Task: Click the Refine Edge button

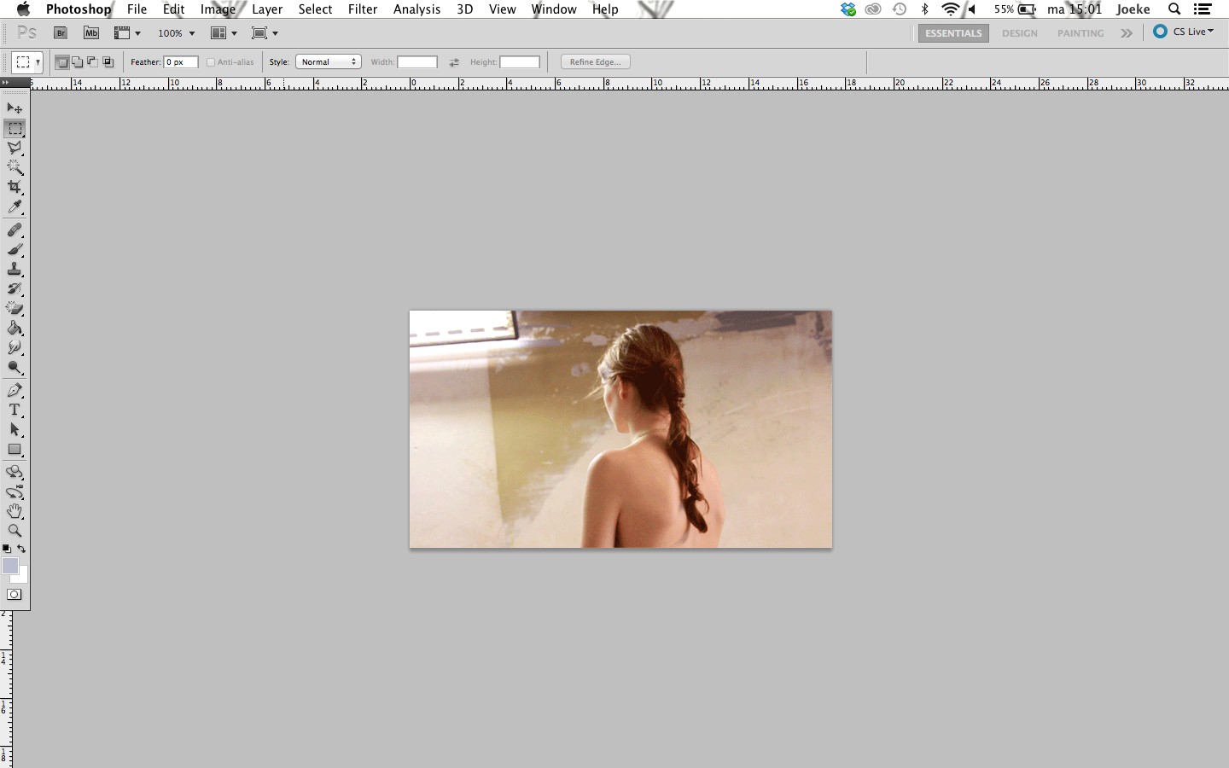Action: click(x=596, y=62)
